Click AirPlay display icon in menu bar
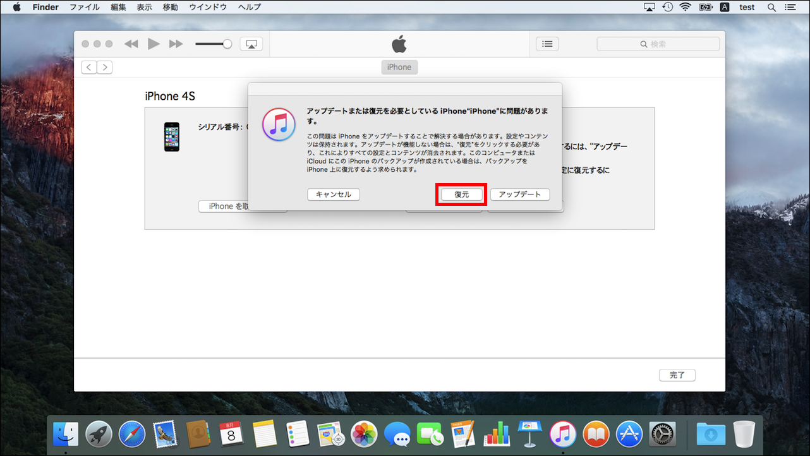The width and height of the screenshot is (810, 456). (650, 8)
